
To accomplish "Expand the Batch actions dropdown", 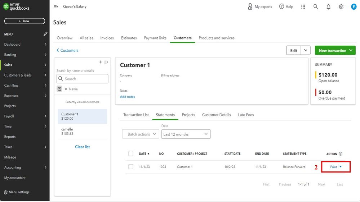I will click(141, 134).
